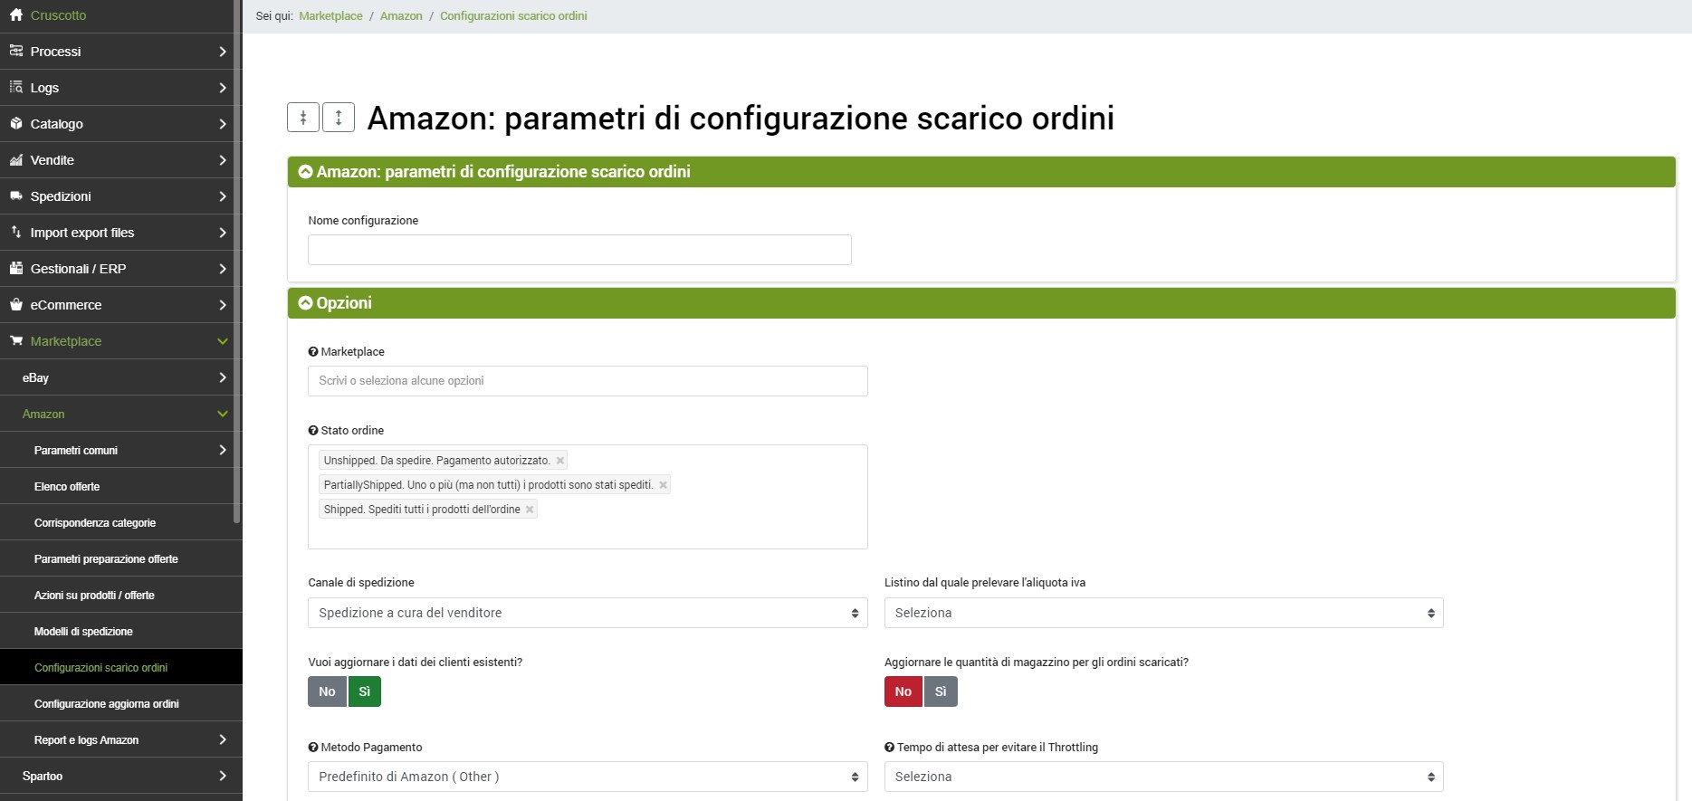Image resolution: width=1692 pixels, height=801 pixels.
Task: Collapse the Opzioni section header
Action: [x=306, y=303]
